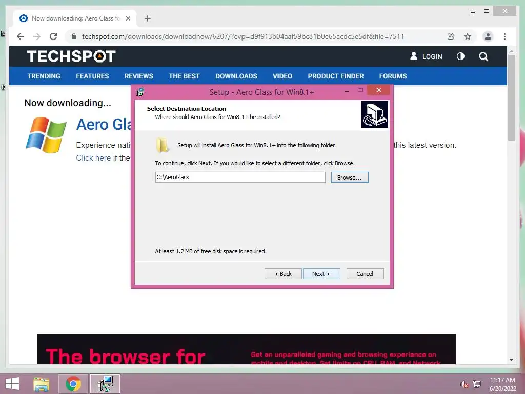Open the PRODUCT FINDER menu item
This screenshot has width=525, height=394.
pyautogui.click(x=336, y=76)
